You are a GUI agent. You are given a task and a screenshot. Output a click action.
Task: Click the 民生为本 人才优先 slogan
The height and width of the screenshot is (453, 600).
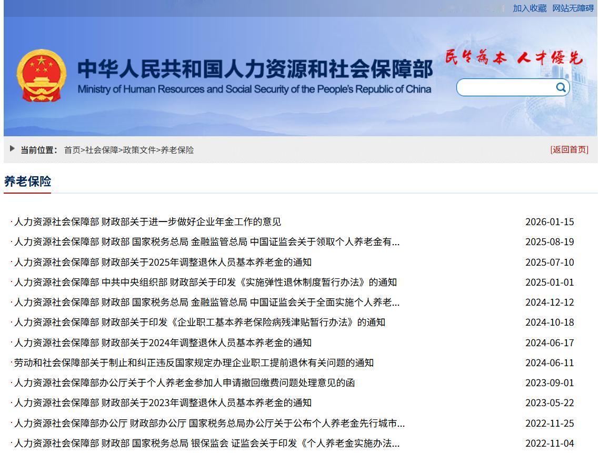point(514,57)
